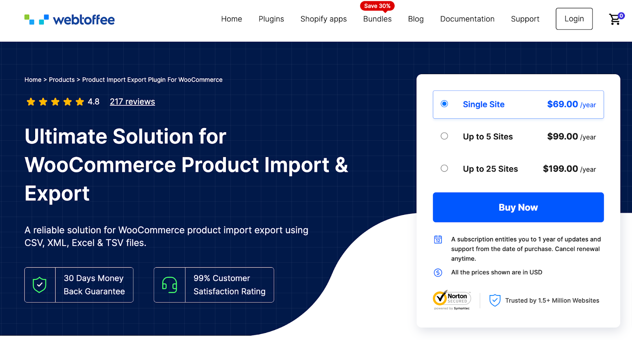The width and height of the screenshot is (632, 340).
Task: Click the Ultimate Solution headline text
Action: point(186,165)
